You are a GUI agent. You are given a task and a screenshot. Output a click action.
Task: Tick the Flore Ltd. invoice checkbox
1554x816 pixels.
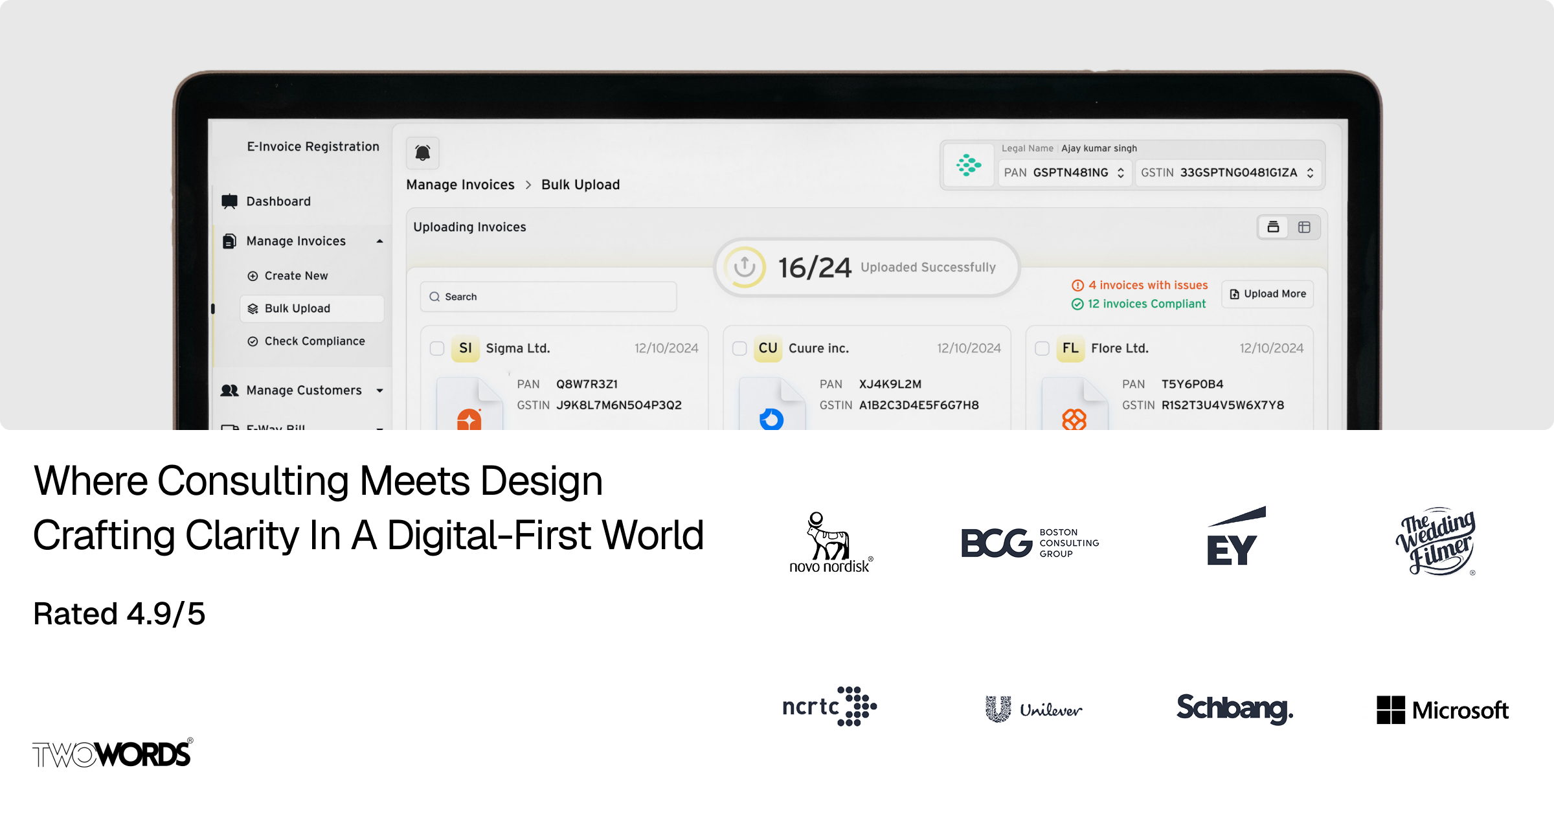tap(1042, 348)
